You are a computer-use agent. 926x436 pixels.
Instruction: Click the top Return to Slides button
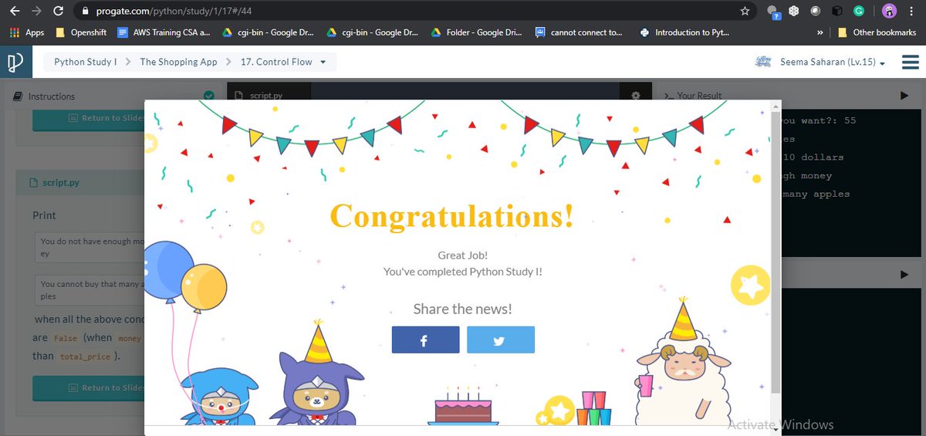[89, 118]
